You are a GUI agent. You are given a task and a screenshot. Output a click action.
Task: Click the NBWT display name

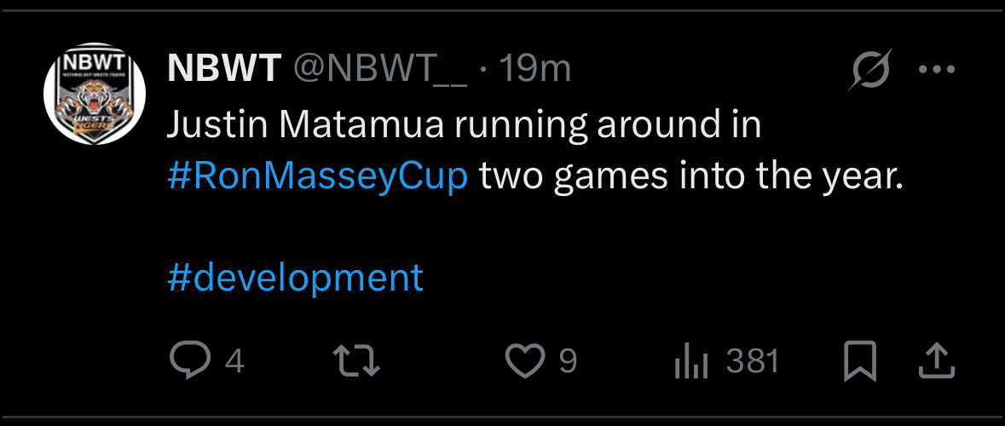[x=224, y=68]
